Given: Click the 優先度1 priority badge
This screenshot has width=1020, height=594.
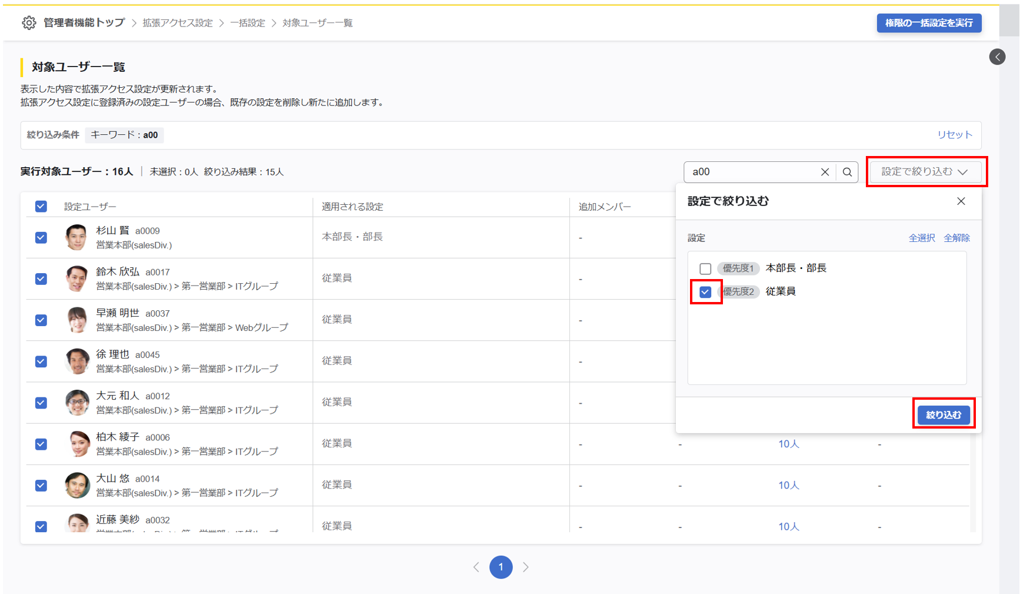Looking at the screenshot, I should pos(738,268).
